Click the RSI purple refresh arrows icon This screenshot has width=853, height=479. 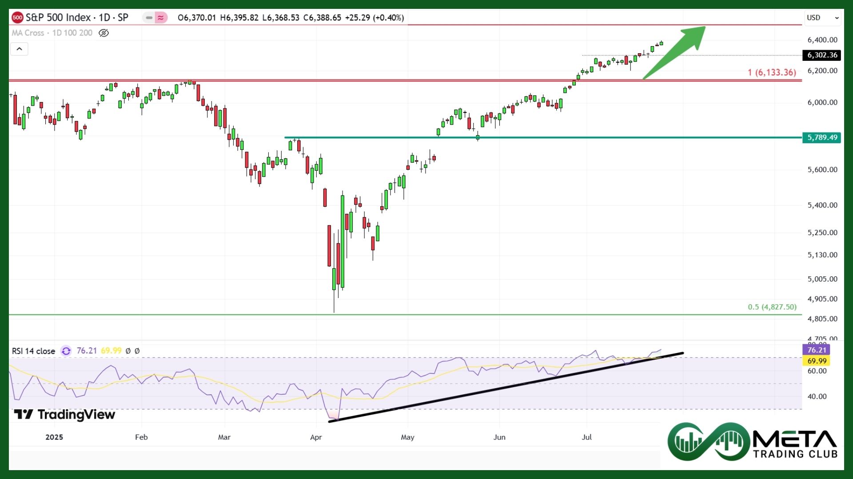tap(66, 351)
